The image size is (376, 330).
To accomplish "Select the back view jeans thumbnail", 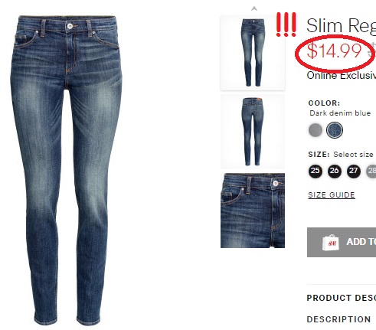I will 253,132.
